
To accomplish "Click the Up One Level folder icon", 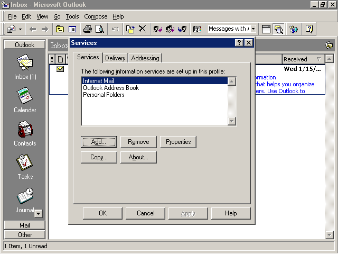I will tap(60, 29).
